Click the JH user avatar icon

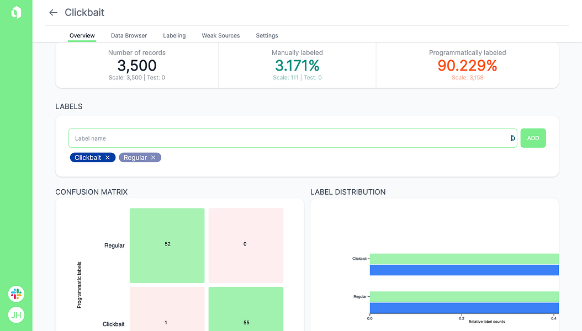(x=16, y=315)
